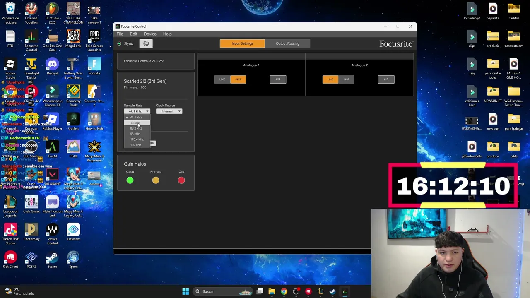Set Analogue 2 input to INST
The width and height of the screenshot is (530, 298).
(346, 79)
